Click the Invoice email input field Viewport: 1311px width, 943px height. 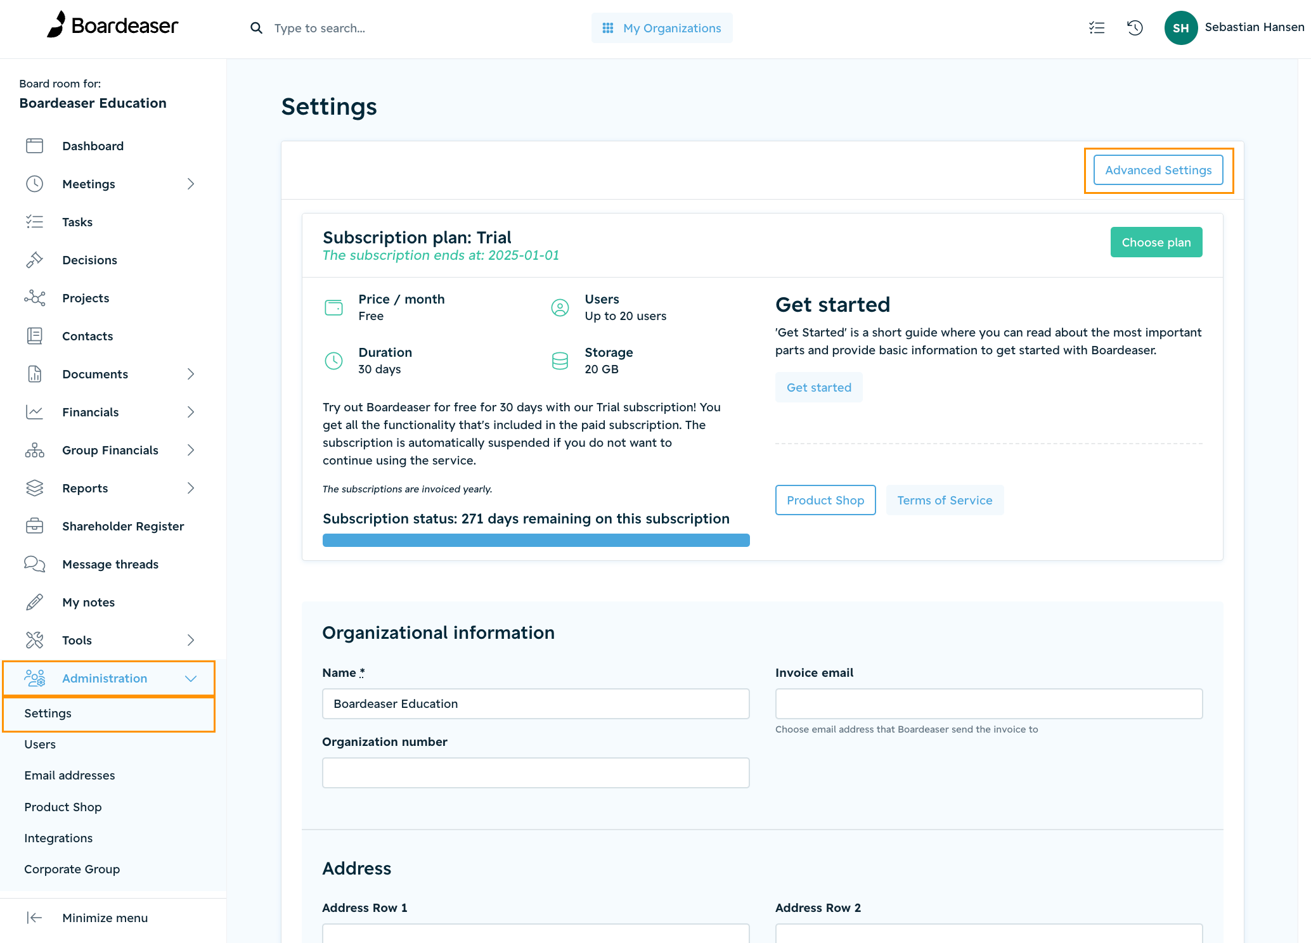click(988, 703)
